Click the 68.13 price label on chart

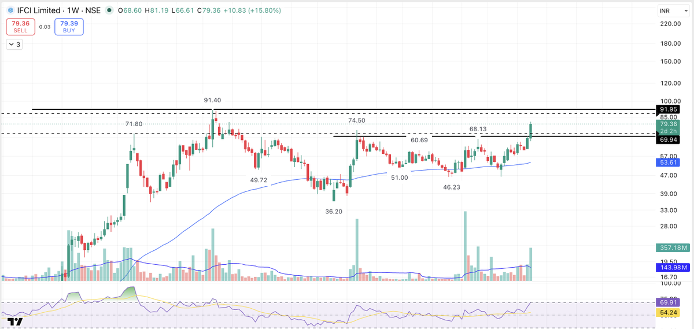point(478,128)
